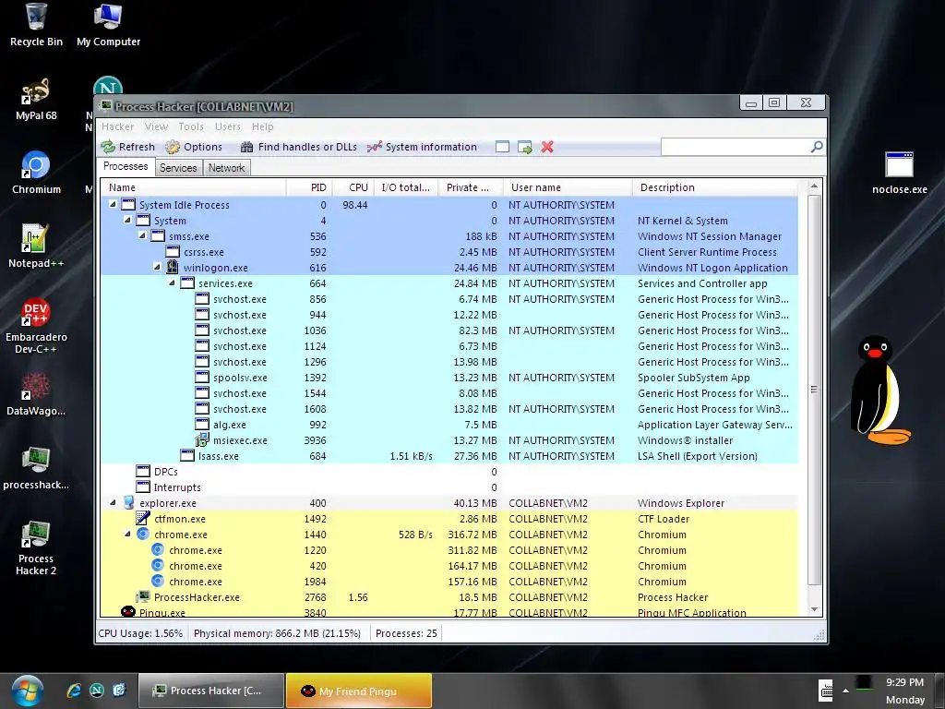Switch to My Friend Pingu taskbar button
This screenshot has width=945, height=709.
pos(359,691)
